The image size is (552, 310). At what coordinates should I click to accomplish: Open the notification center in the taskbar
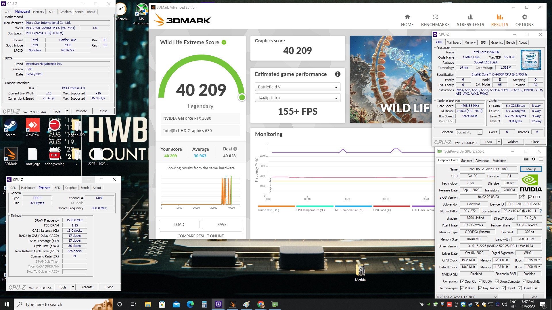543,304
